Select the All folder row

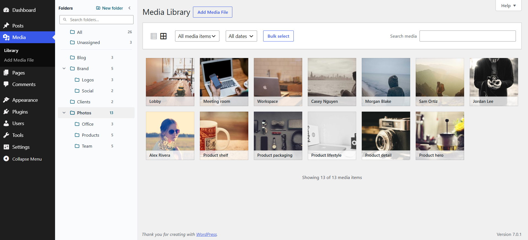pyautogui.click(x=96, y=32)
